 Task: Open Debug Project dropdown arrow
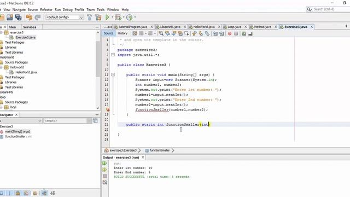[124, 17]
